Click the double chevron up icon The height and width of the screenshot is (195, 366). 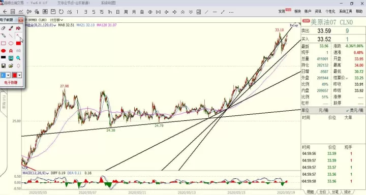click(x=182, y=12)
